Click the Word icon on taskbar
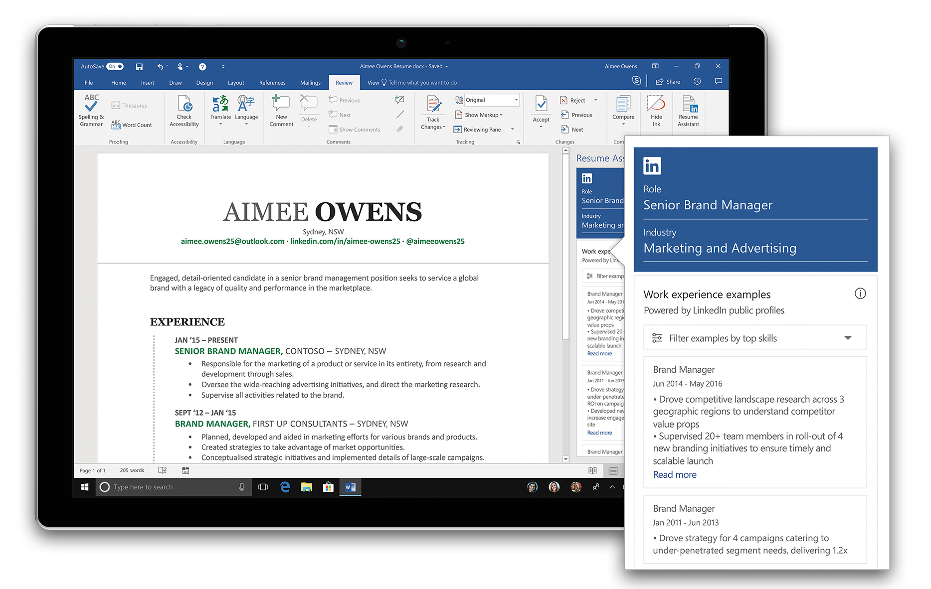The height and width of the screenshot is (589, 931). coord(350,487)
